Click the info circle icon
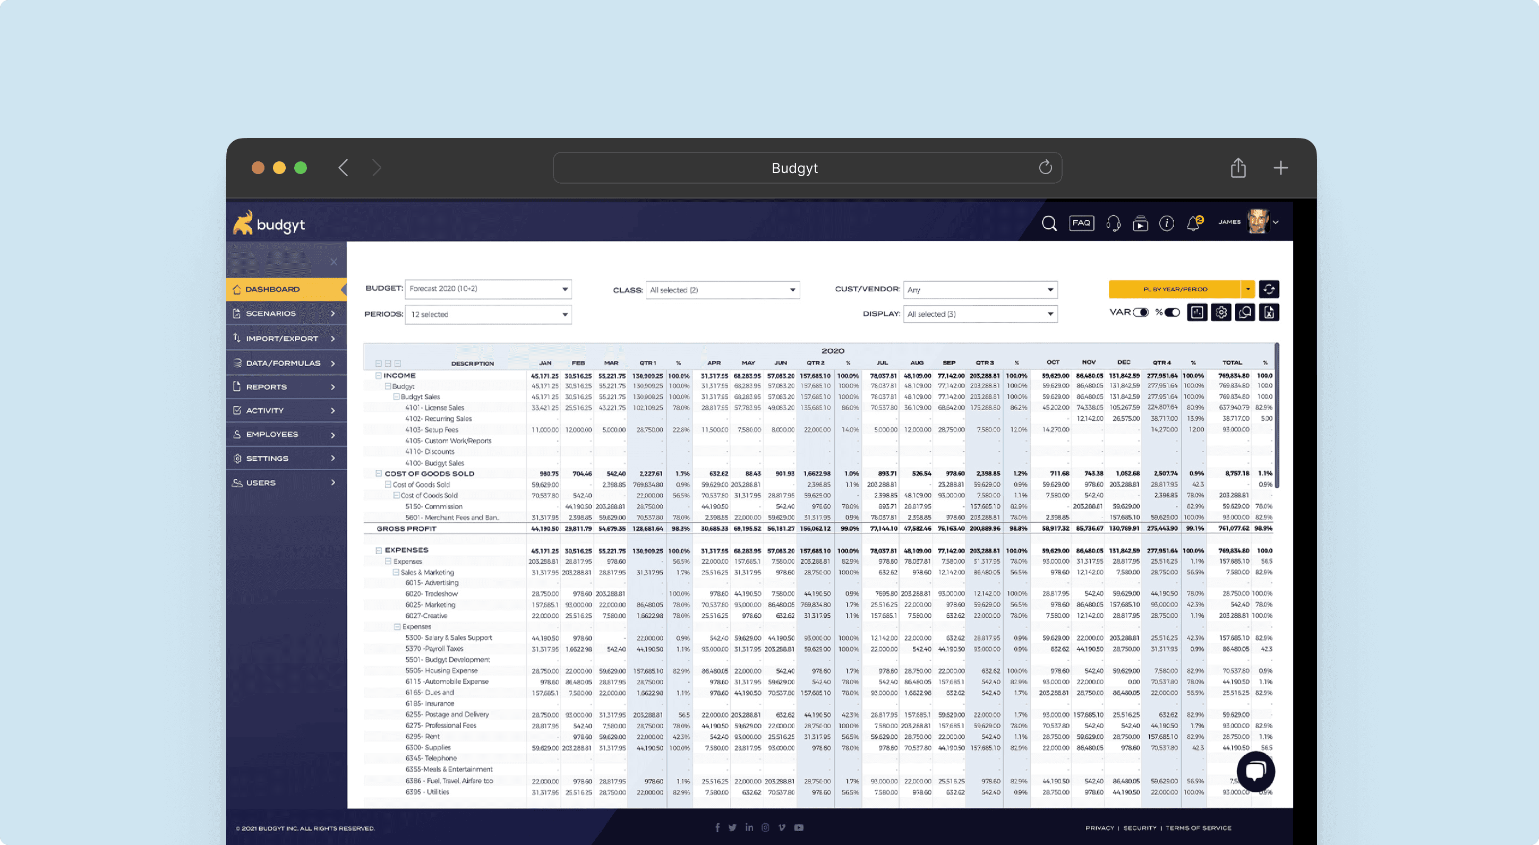Viewport: 1539px width, 845px height. click(1166, 223)
